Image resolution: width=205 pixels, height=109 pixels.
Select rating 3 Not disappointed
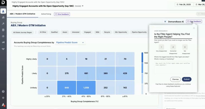pyautogui.click(x=185, y=47)
